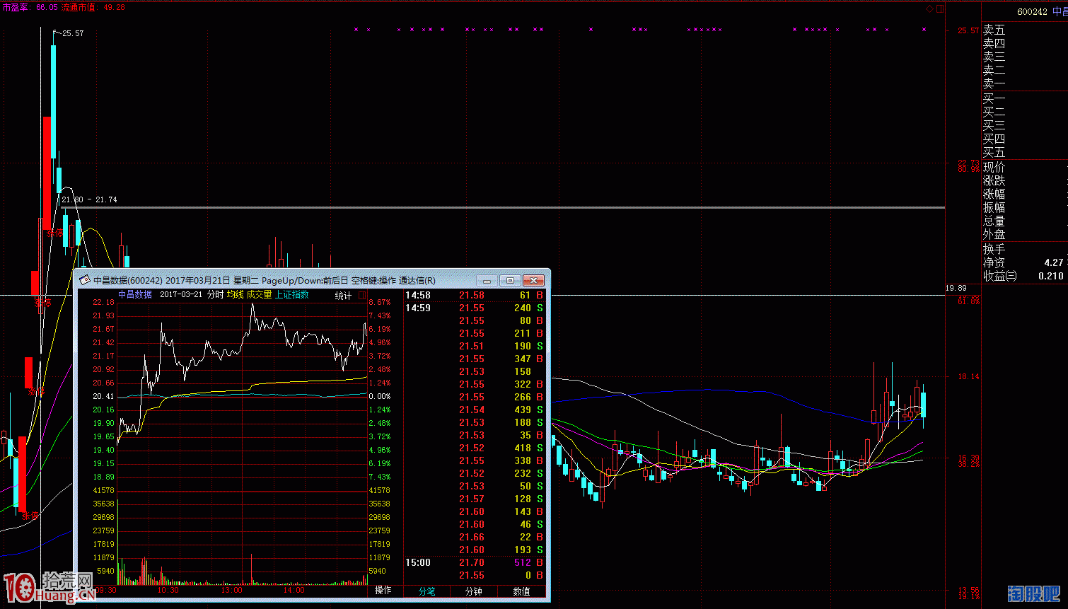Click the small red square icon next to 统计

coord(362,296)
